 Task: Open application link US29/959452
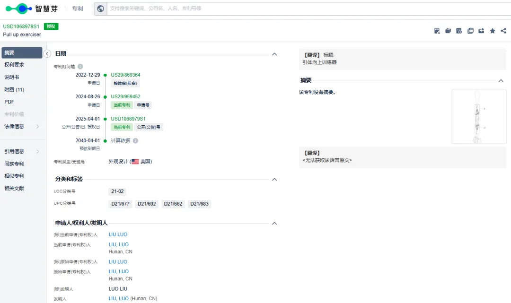[125, 96]
